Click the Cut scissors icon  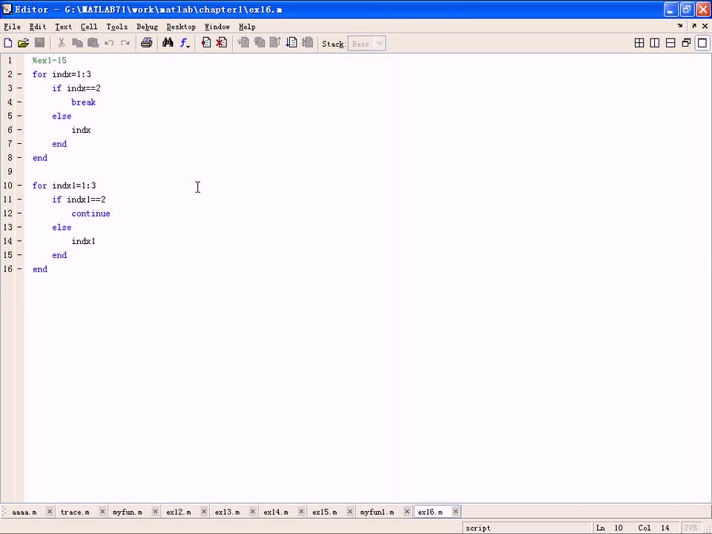[x=62, y=43]
